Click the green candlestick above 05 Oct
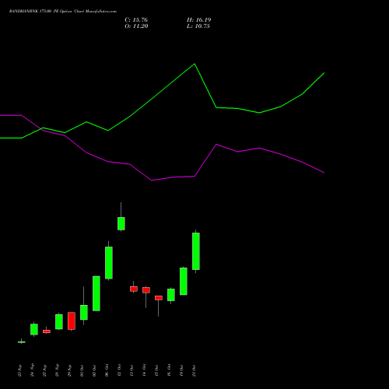 click(x=96, y=293)
